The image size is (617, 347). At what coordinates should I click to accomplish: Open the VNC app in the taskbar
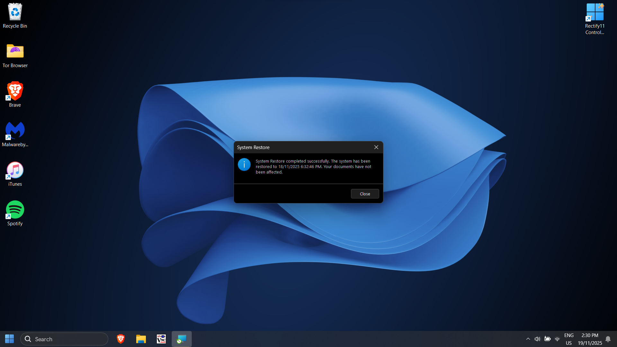click(161, 339)
